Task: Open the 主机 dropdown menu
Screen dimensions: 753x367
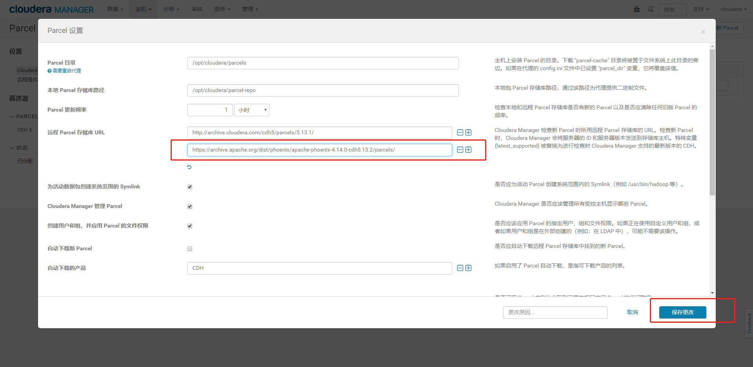Action: 144,9
